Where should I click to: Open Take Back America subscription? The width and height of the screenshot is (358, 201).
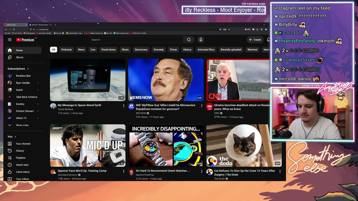23,97
